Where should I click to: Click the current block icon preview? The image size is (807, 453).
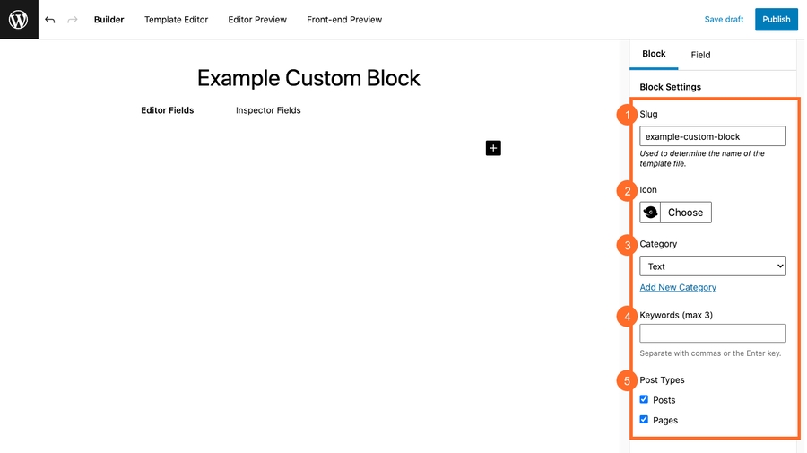(x=651, y=213)
